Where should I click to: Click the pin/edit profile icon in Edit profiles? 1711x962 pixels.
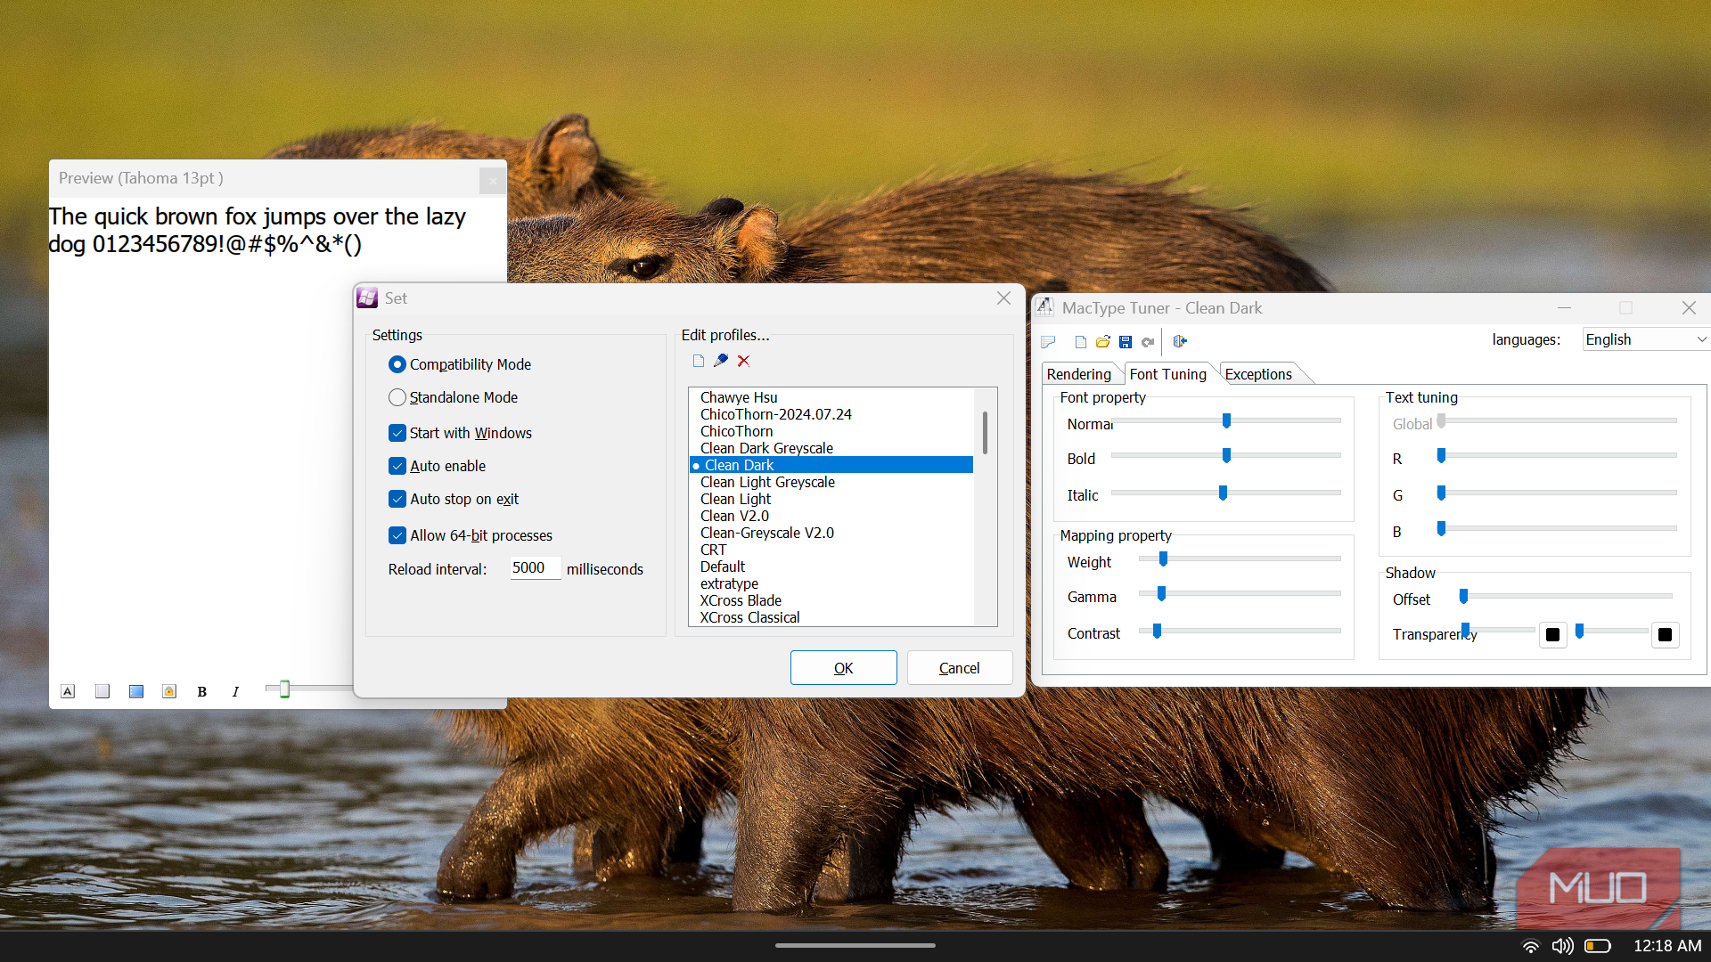pyautogui.click(x=721, y=361)
